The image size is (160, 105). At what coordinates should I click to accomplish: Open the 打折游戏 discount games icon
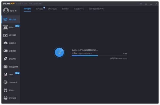pyautogui.click(x=5, y=98)
